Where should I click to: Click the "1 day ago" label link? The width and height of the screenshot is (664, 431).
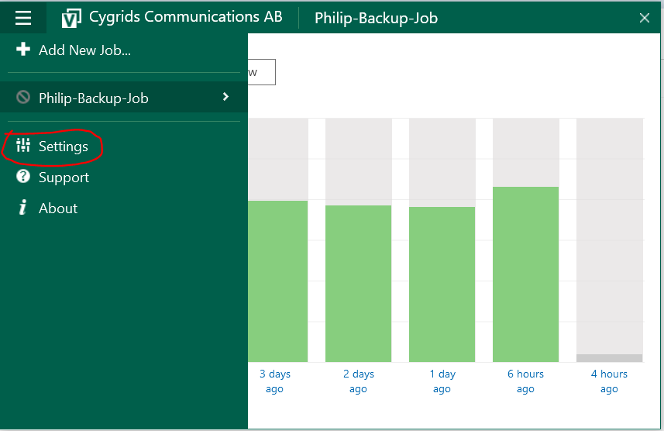point(442,381)
